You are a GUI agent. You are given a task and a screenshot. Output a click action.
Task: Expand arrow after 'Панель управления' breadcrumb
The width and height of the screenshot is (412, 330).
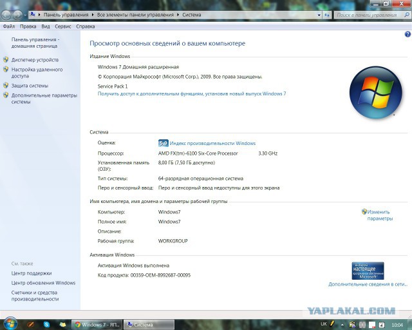pos(93,15)
